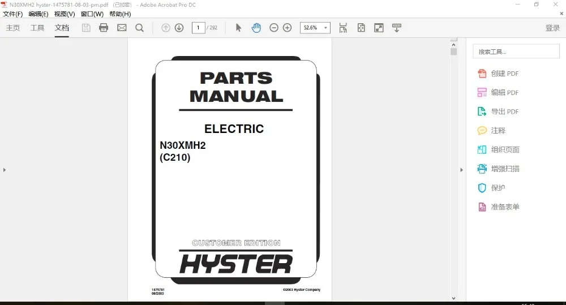
Task: Click the document vertical scrollbar thumb
Action: coord(453,51)
